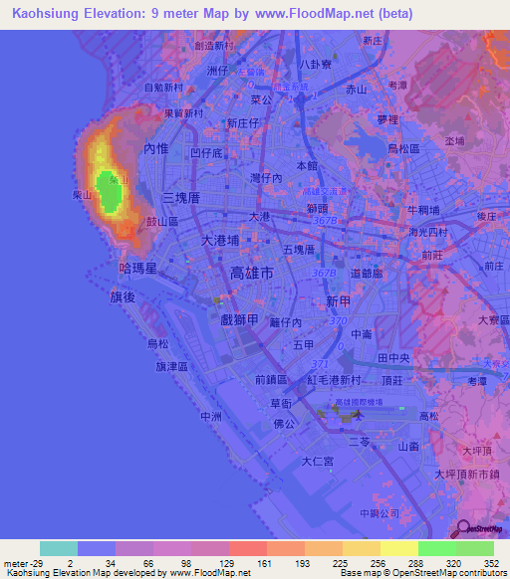
Task: Click the 烏松區 district label
Action: pyautogui.click(x=403, y=149)
